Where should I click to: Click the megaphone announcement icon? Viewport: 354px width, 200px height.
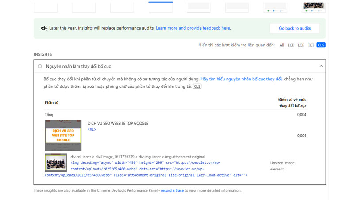click(44, 28)
